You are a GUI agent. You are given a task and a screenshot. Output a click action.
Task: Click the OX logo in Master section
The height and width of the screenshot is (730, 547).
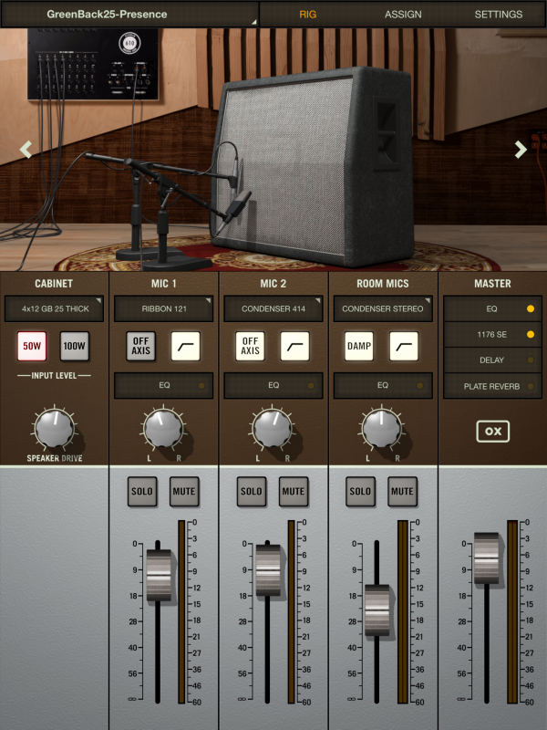pyautogui.click(x=492, y=431)
